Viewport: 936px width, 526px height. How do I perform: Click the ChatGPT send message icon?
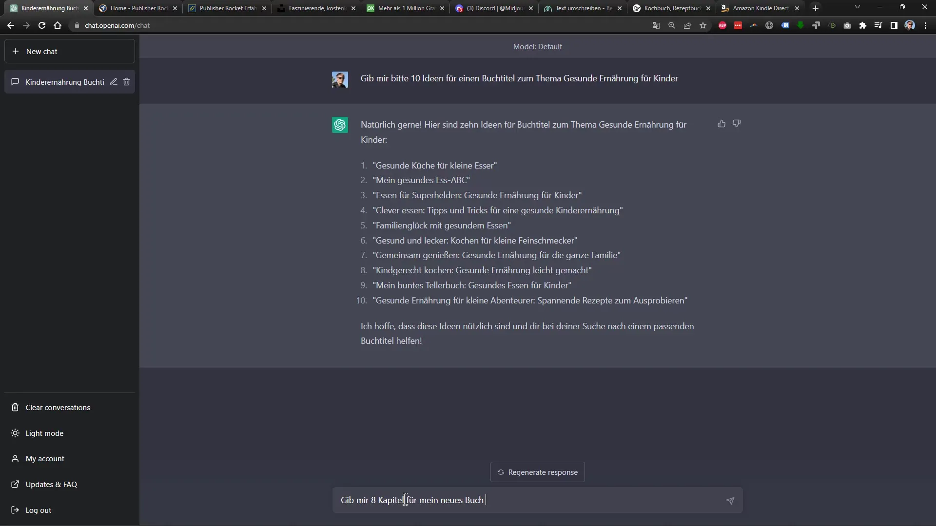730,500
